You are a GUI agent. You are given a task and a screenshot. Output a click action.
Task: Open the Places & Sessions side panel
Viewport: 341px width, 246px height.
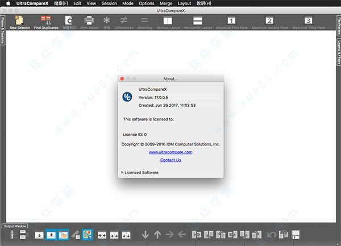coord(3,30)
